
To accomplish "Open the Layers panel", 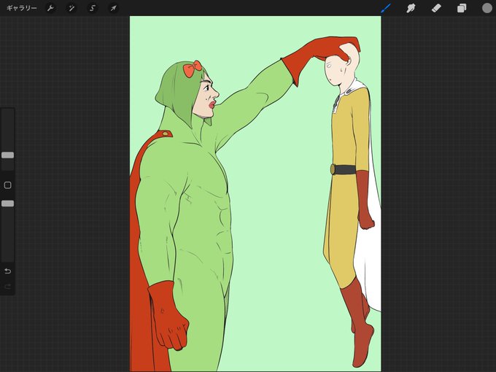I will (x=462, y=8).
